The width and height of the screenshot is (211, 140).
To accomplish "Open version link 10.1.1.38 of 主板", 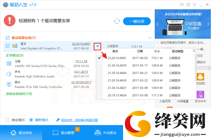I will (81, 61).
